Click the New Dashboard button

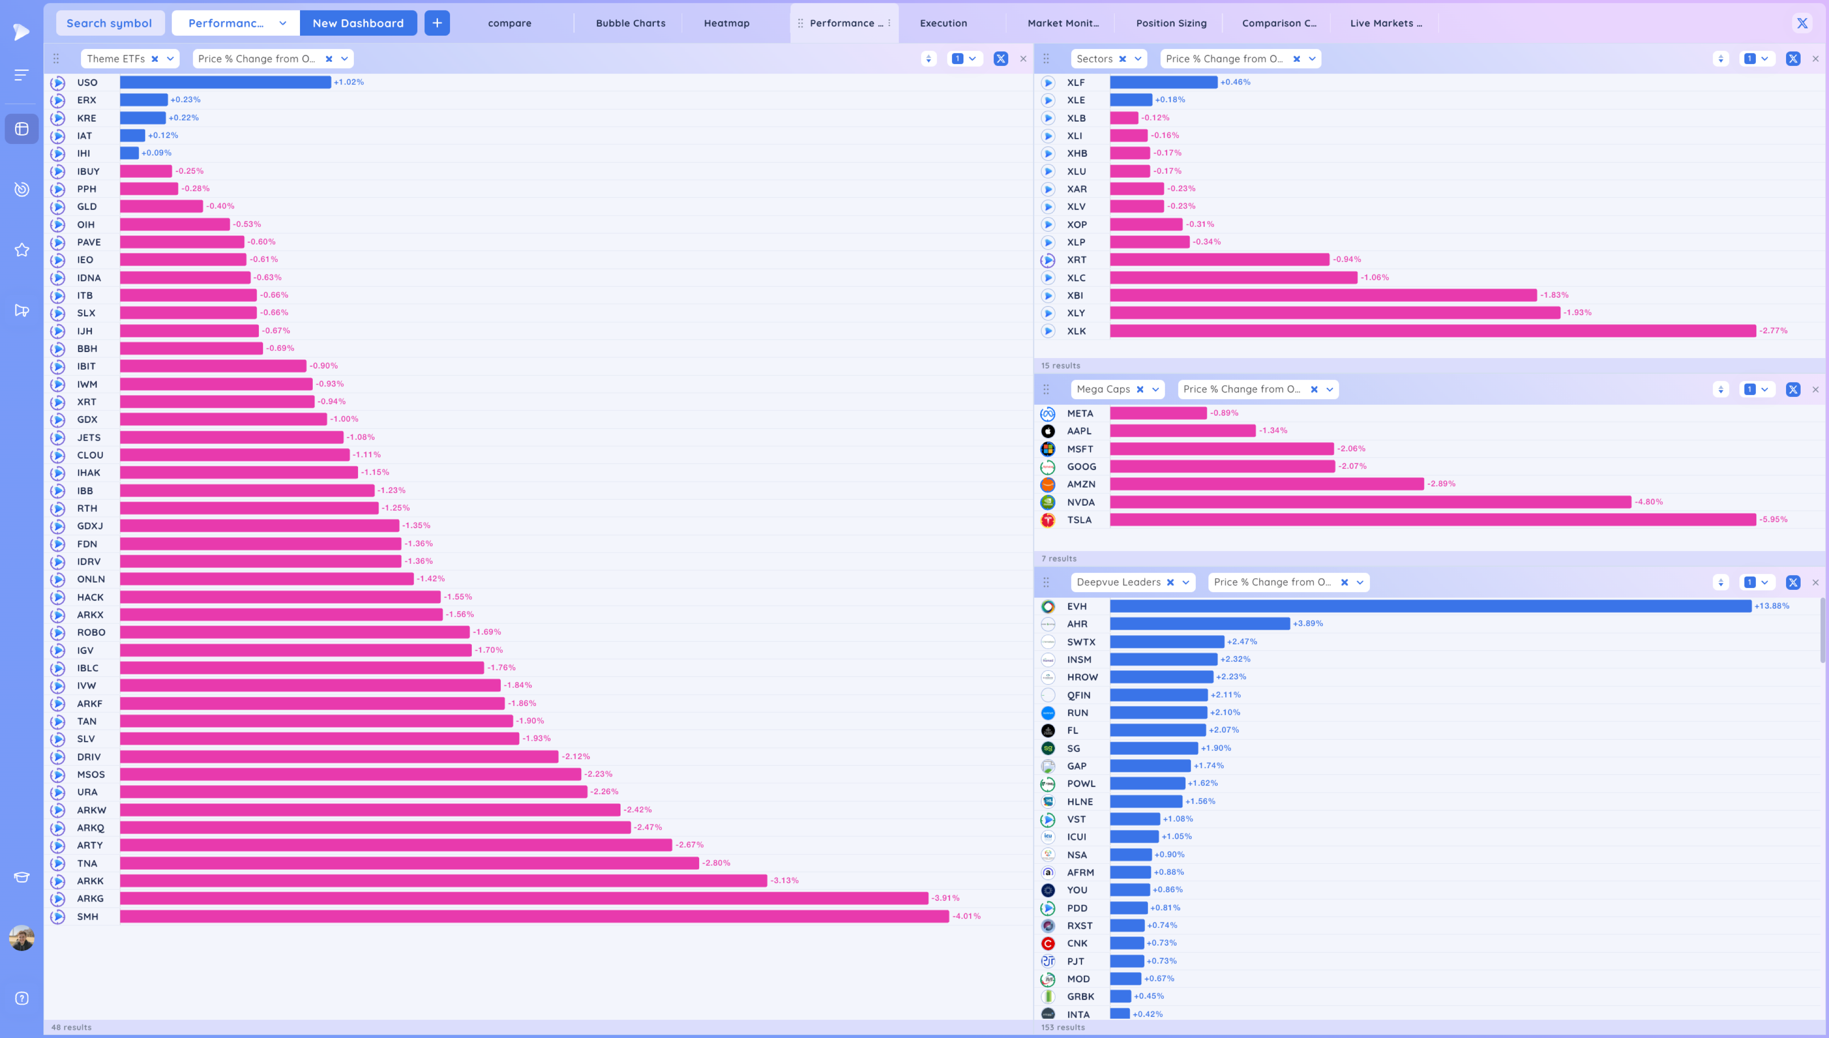pyautogui.click(x=358, y=23)
